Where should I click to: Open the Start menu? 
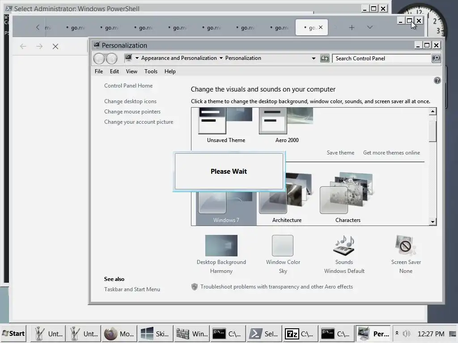tap(13, 334)
